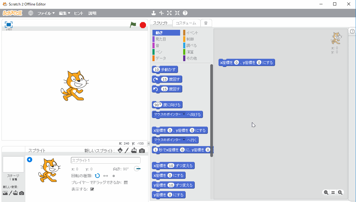
Task: Open the tips panel question mark
Action: 352,31
